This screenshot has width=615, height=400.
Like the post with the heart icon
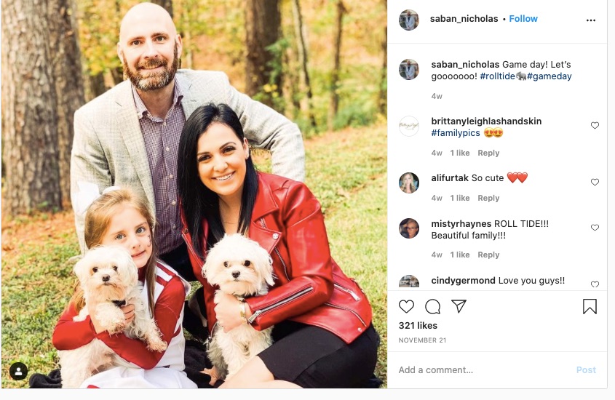406,306
